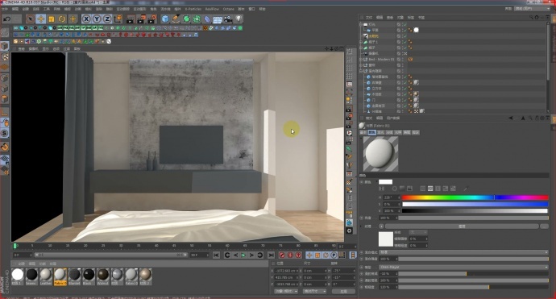Add a light object
The height and width of the screenshot is (299, 556).
tap(239, 19)
